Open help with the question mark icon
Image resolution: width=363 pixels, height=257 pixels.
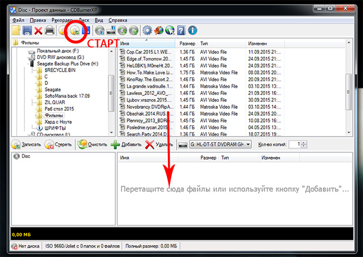tap(181, 31)
